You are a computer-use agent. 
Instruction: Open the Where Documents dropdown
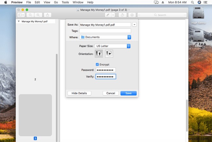click(x=105, y=37)
